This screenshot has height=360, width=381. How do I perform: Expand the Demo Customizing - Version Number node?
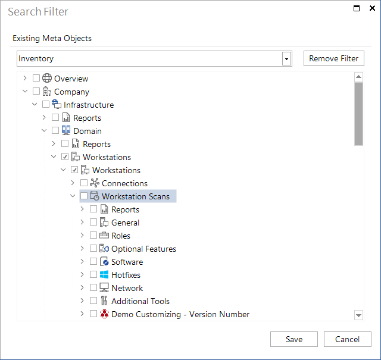click(x=82, y=314)
